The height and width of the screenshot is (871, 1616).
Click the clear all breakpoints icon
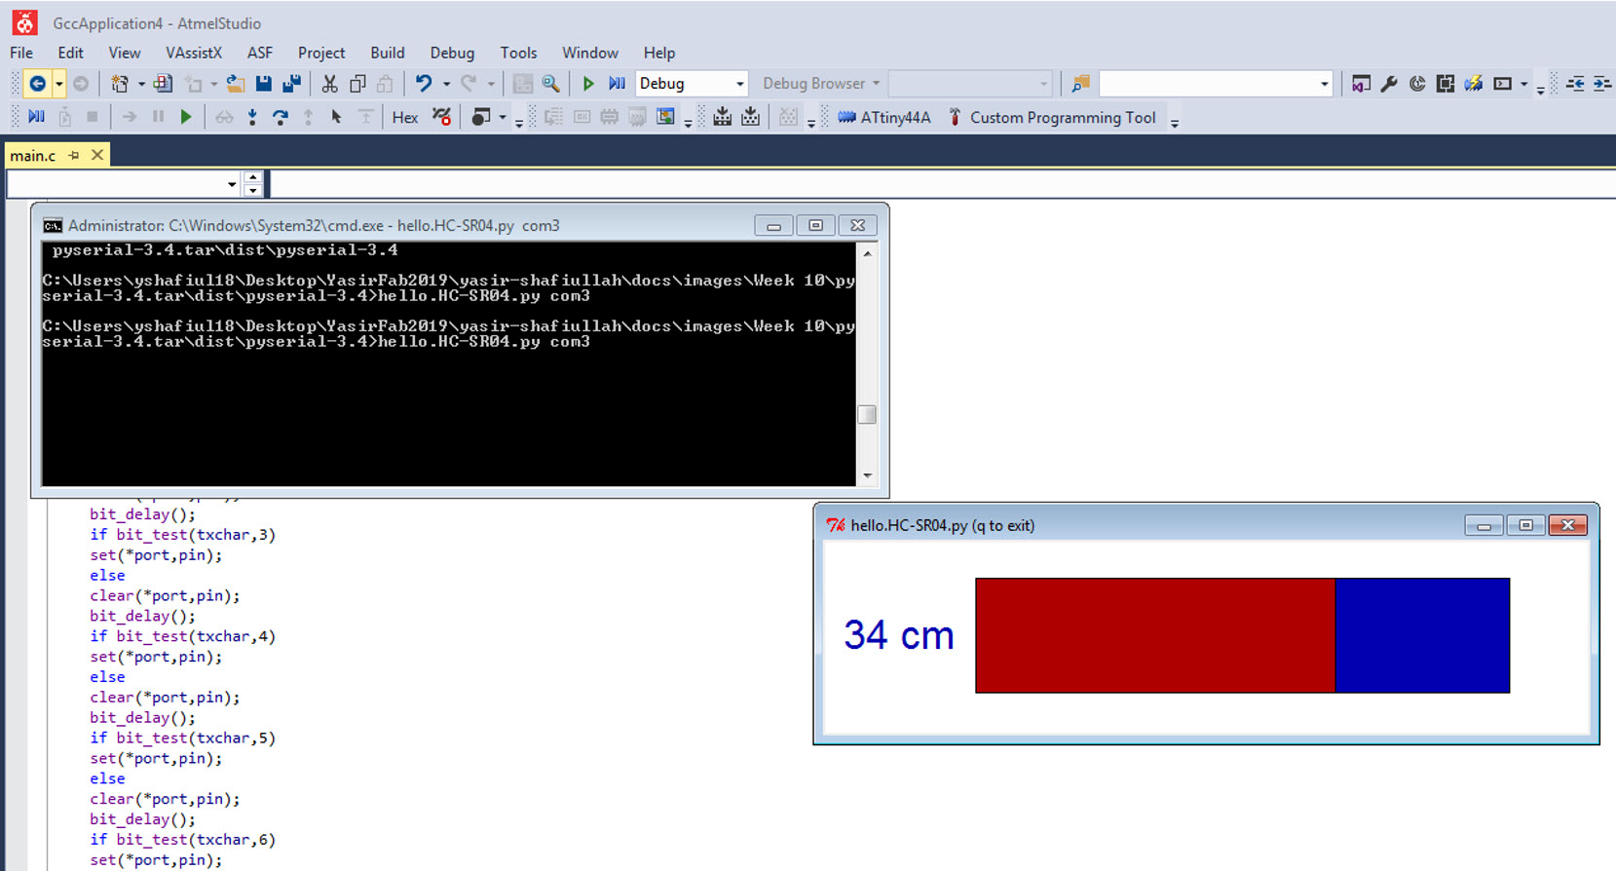pos(441,117)
